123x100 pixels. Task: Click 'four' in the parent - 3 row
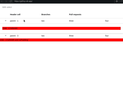tap(107, 36)
